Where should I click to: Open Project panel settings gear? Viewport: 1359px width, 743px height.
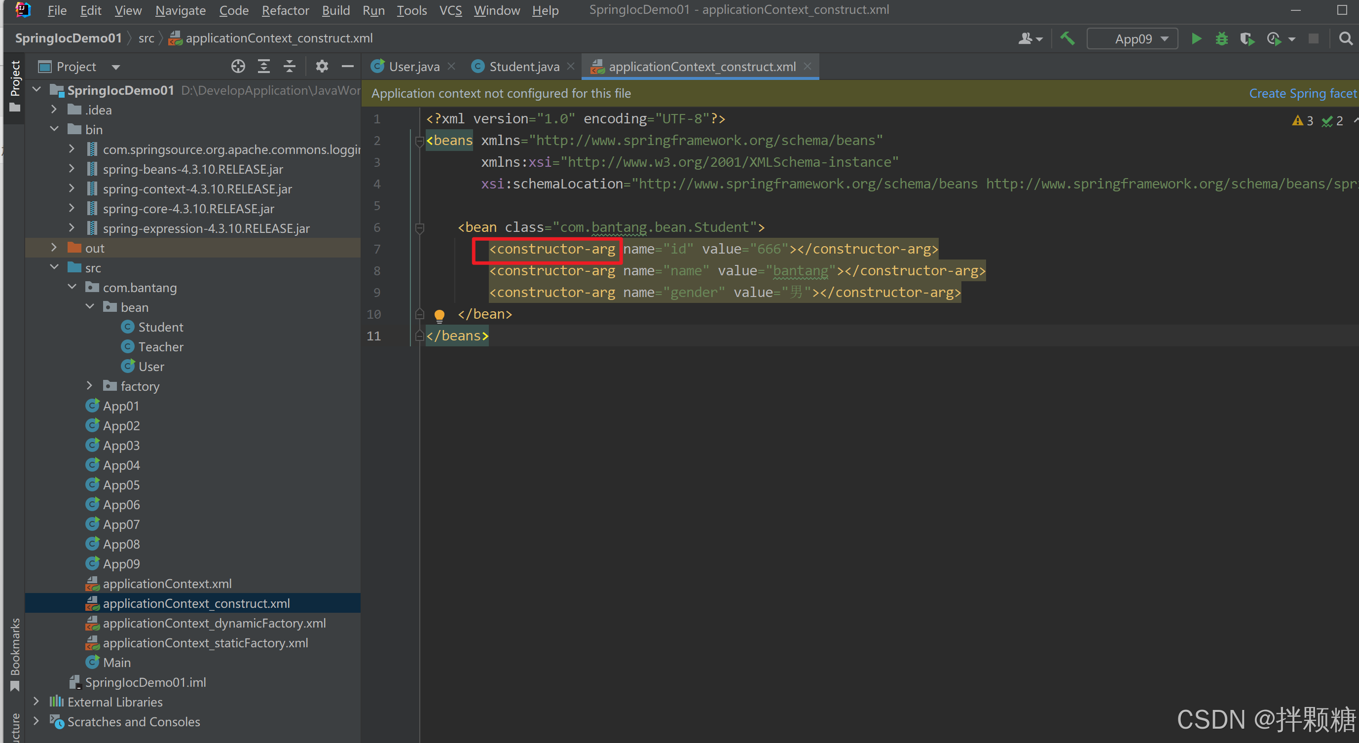click(321, 67)
